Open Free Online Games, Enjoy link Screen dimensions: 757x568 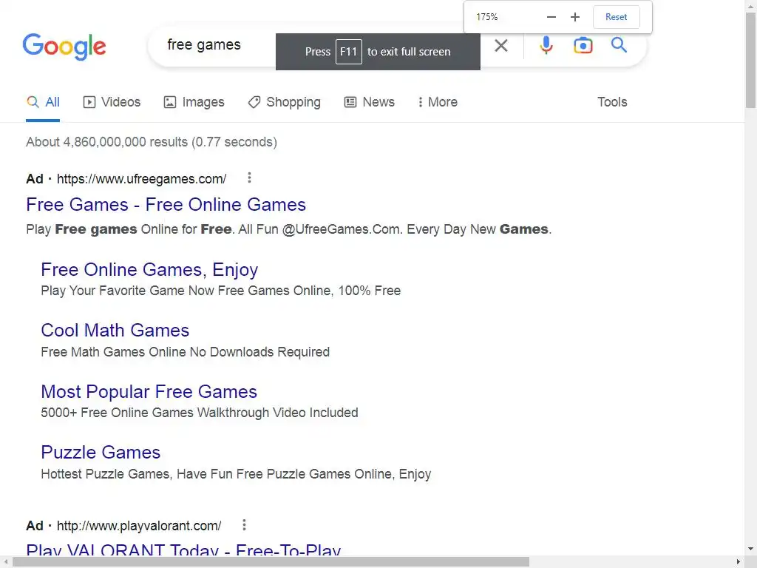pyautogui.click(x=149, y=269)
